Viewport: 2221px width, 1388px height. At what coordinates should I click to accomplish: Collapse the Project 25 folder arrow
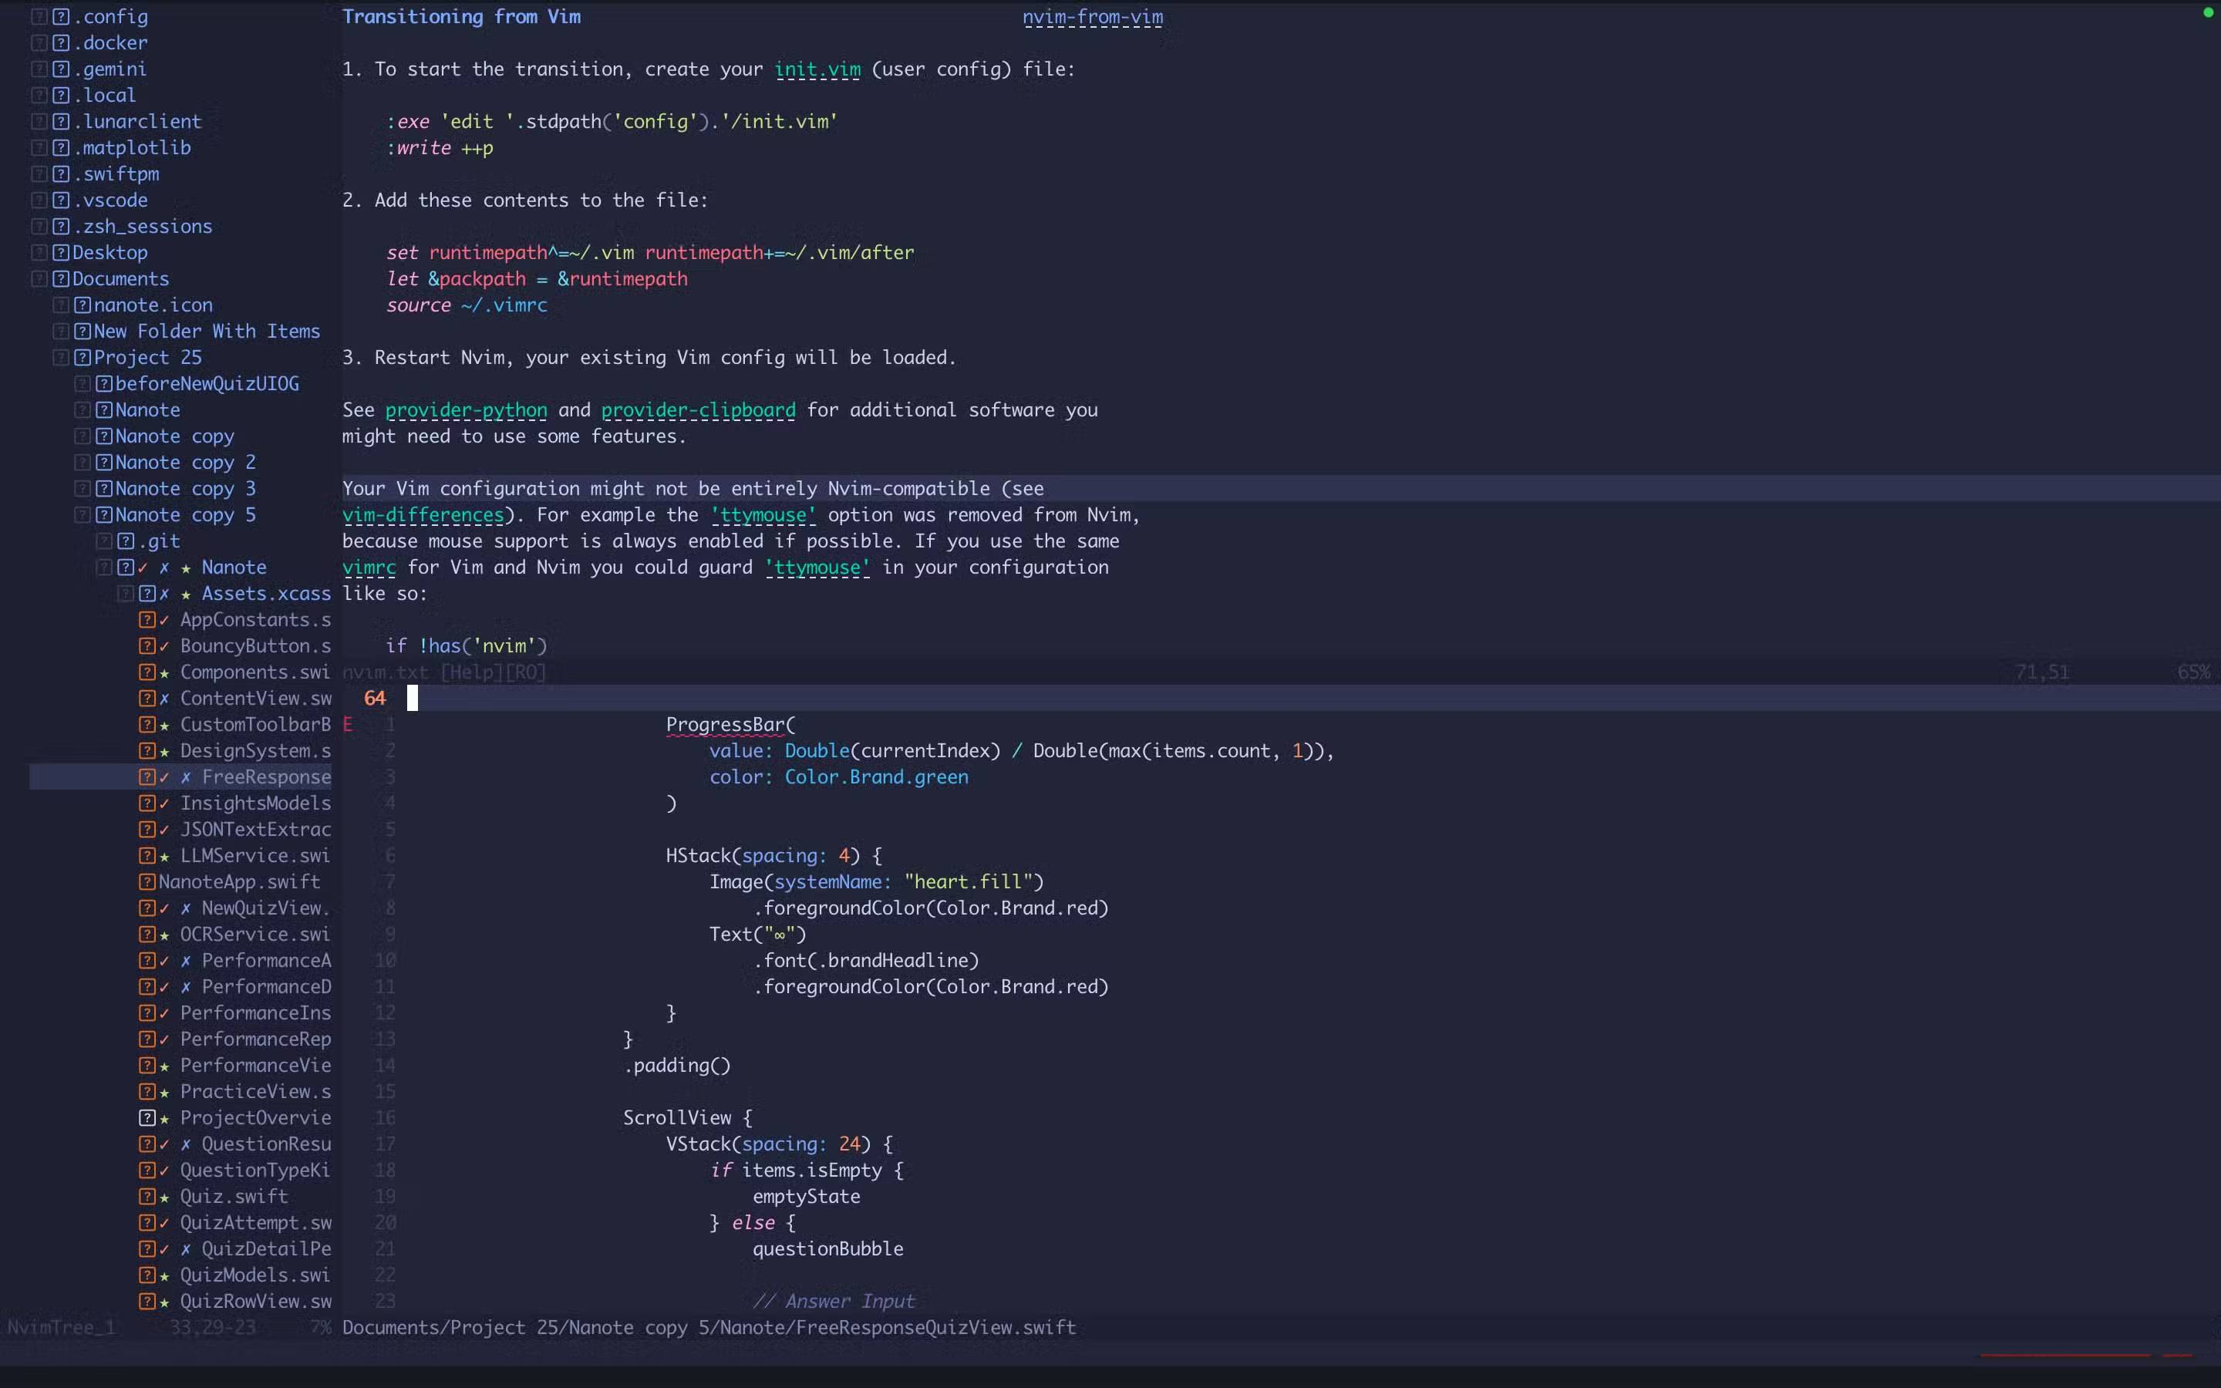coord(61,358)
